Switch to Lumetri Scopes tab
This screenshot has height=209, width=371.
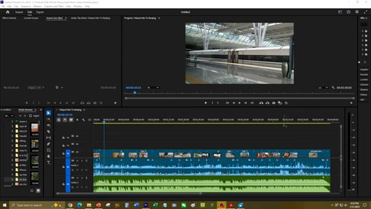(31, 18)
